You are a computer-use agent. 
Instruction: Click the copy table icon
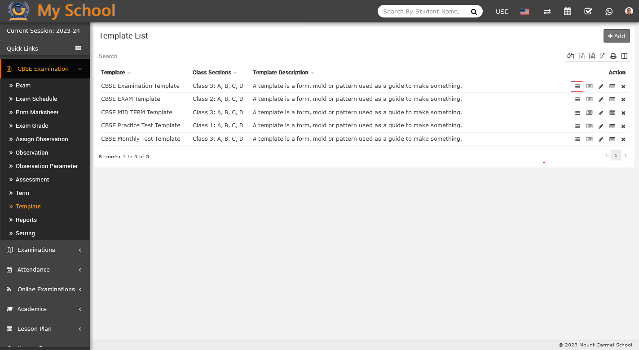pyautogui.click(x=570, y=56)
